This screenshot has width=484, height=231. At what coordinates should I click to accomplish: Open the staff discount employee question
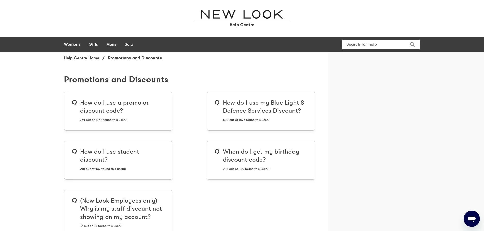click(x=121, y=209)
